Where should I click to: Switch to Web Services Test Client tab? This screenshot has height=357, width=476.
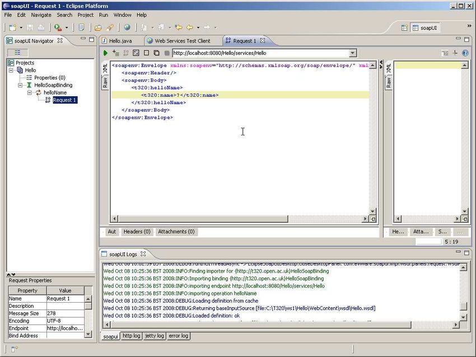click(183, 41)
